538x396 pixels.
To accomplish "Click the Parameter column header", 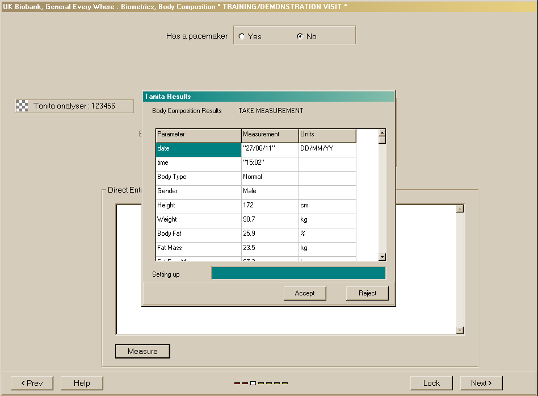I will 198,135.
